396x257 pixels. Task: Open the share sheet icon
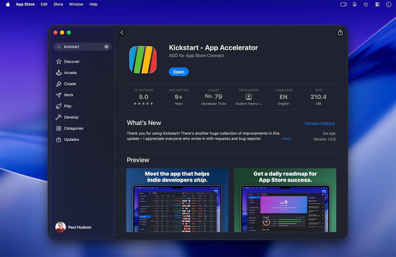pyautogui.click(x=340, y=32)
